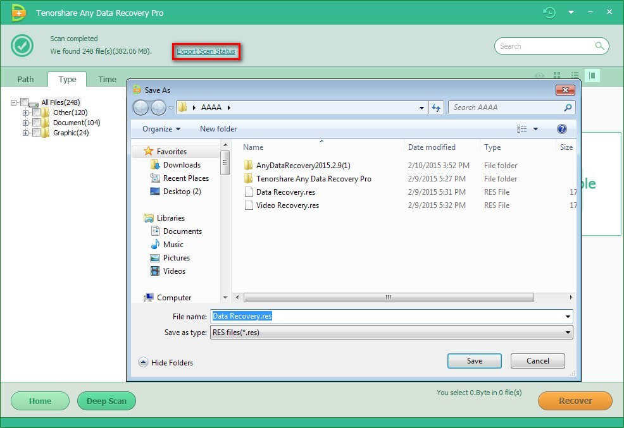The image size is (624, 428).
Task: Sort by Type column header
Action: click(492, 147)
